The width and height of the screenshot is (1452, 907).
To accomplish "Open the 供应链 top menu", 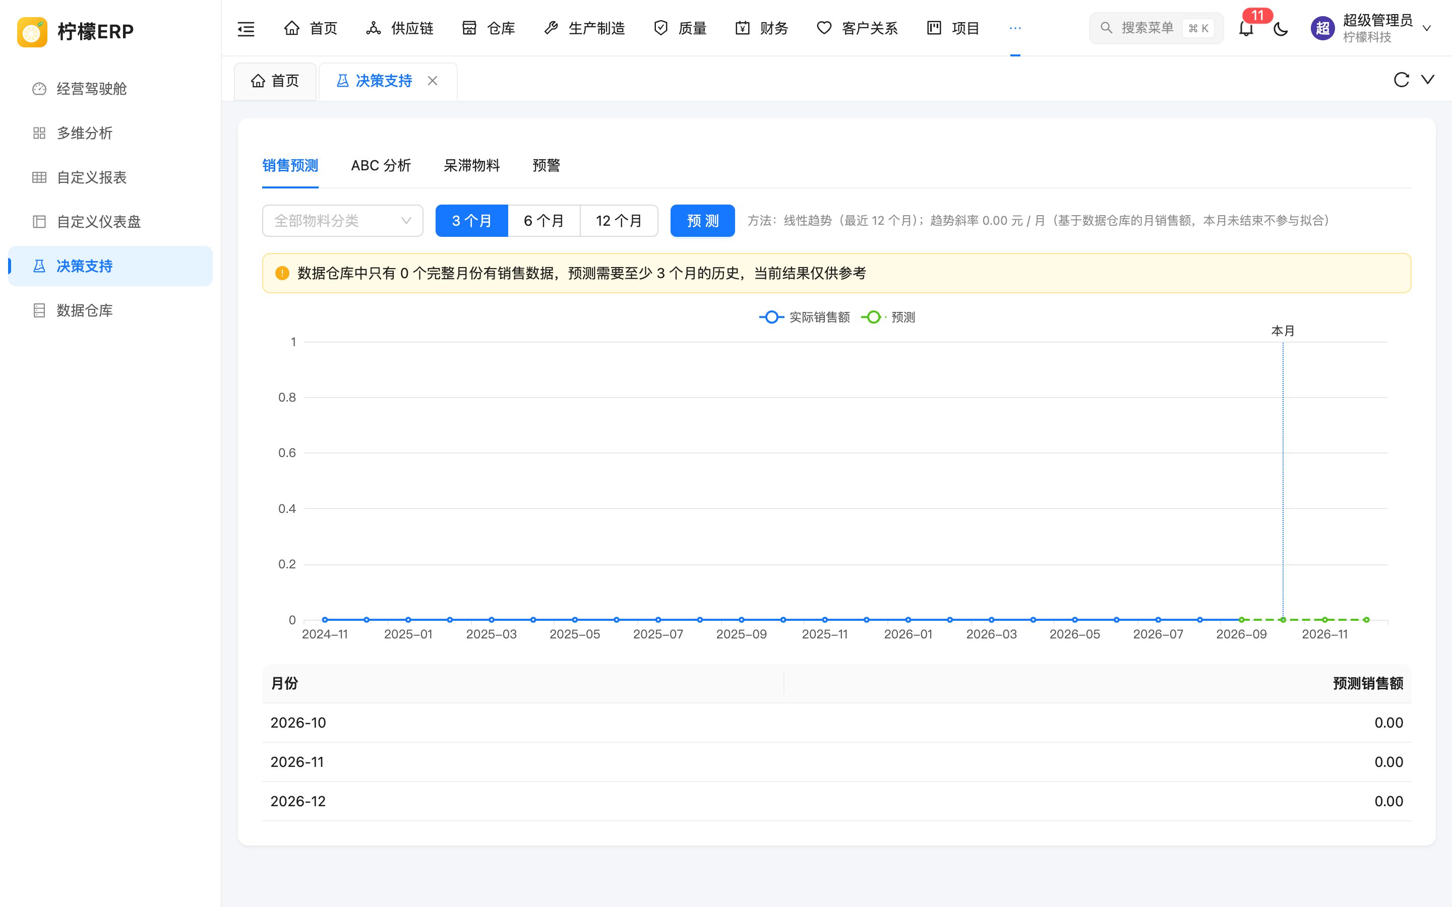I will point(400,28).
